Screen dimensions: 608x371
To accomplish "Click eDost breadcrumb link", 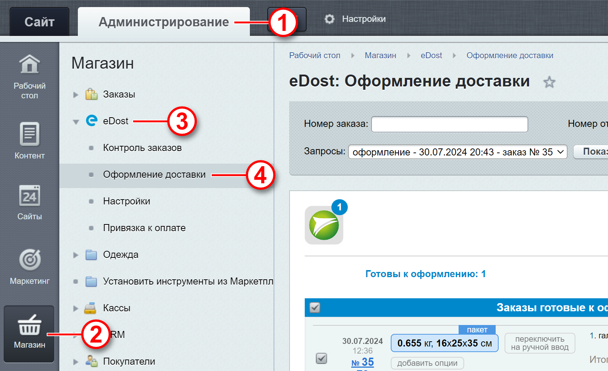I will coord(431,56).
